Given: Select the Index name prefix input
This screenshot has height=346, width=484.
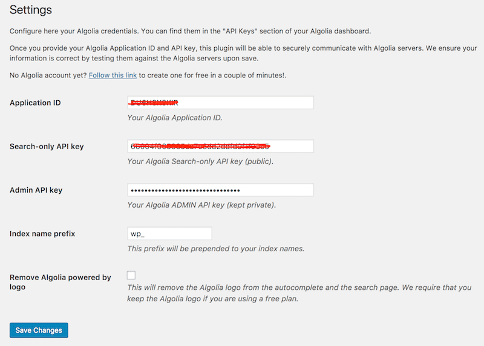Looking at the screenshot, I should tap(169, 234).
